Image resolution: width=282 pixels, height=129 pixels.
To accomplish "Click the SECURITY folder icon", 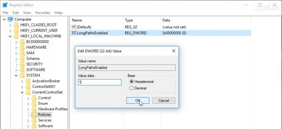I will [22, 64].
